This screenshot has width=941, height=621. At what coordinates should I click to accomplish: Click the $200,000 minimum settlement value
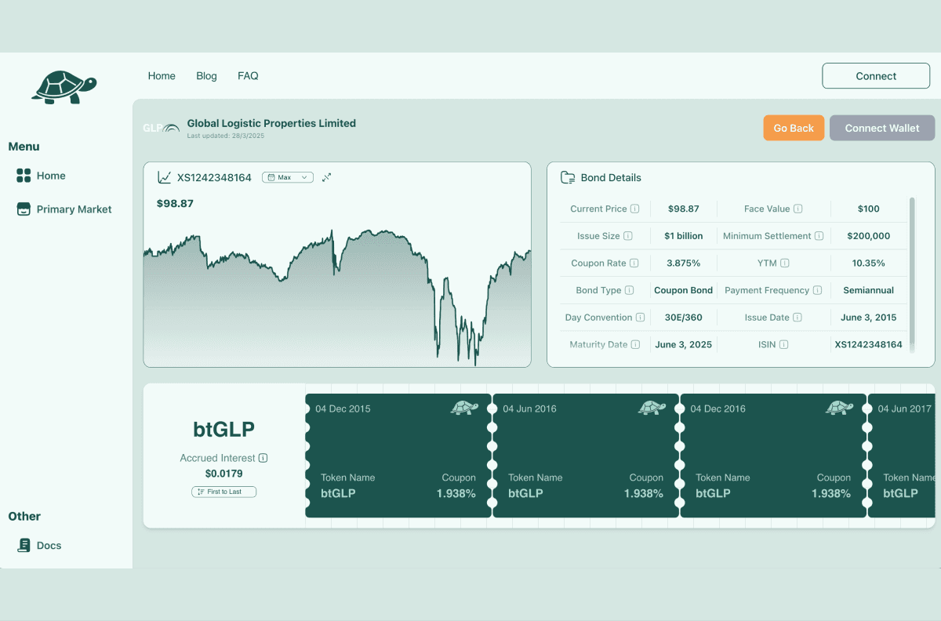click(x=869, y=236)
